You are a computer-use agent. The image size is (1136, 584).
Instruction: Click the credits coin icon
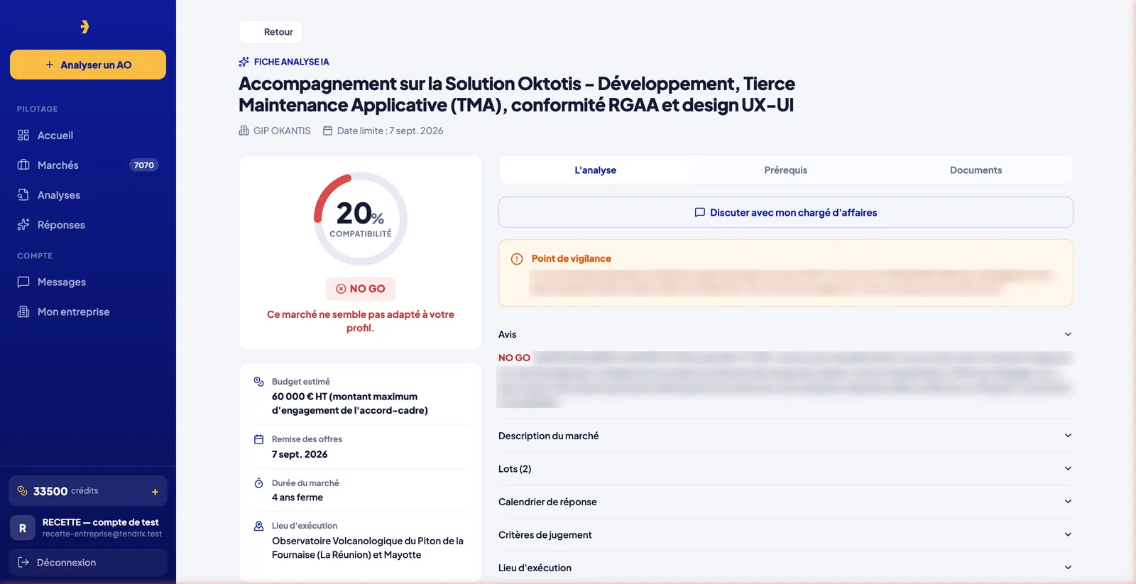[23, 490]
